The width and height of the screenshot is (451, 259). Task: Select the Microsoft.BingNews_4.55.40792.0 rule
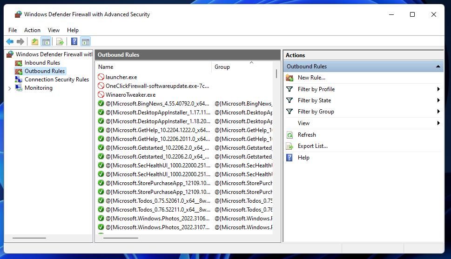[157, 104]
